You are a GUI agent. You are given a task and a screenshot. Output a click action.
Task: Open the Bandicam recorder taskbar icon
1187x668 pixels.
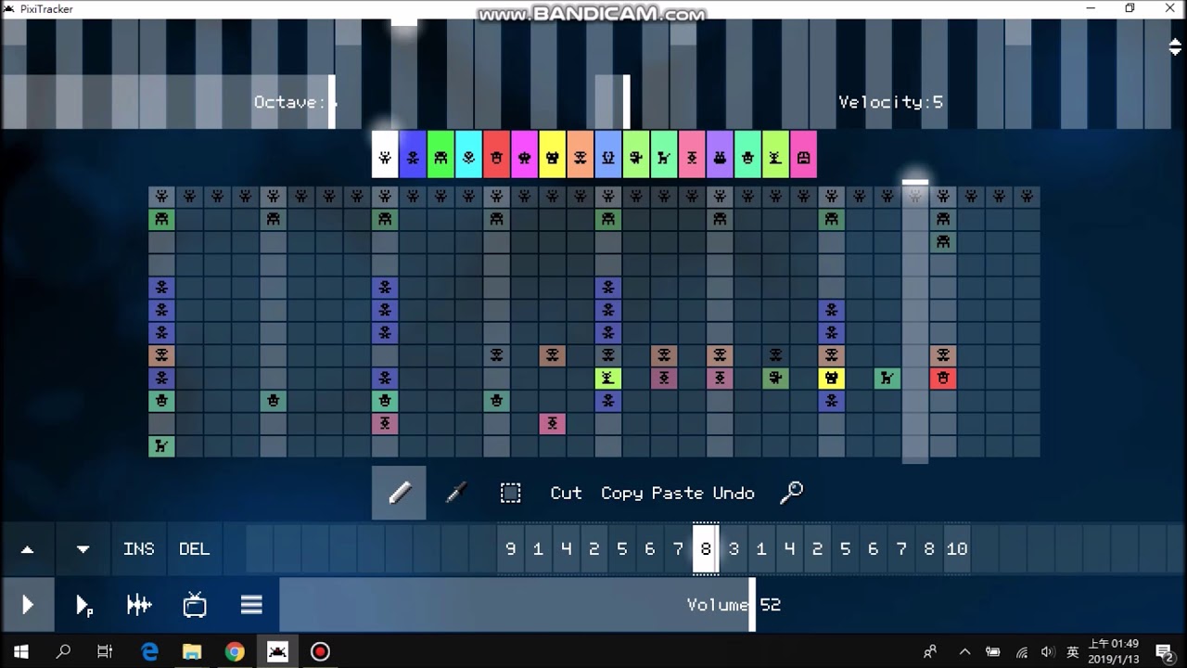pos(320,651)
